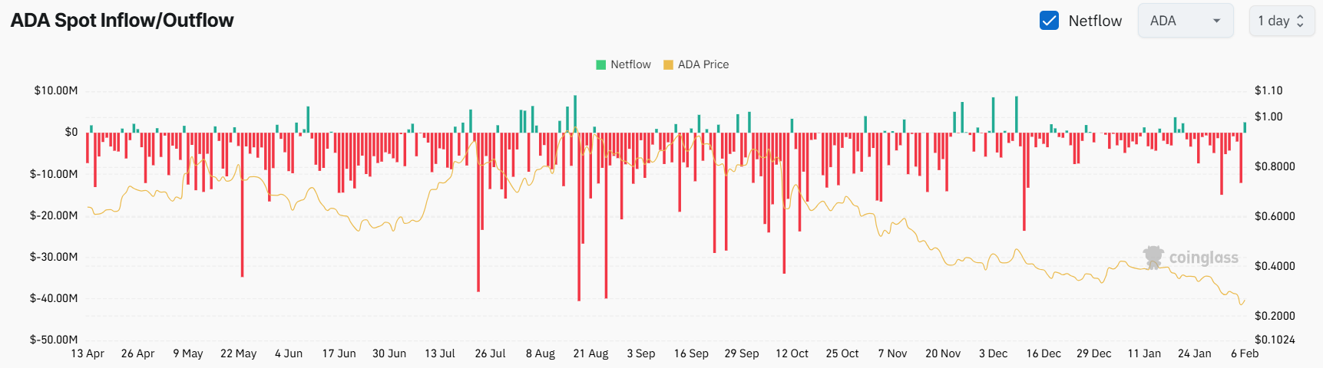Click the $0.1024 price axis label
Image resolution: width=1323 pixels, height=368 pixels.
tap(1275, 340)
